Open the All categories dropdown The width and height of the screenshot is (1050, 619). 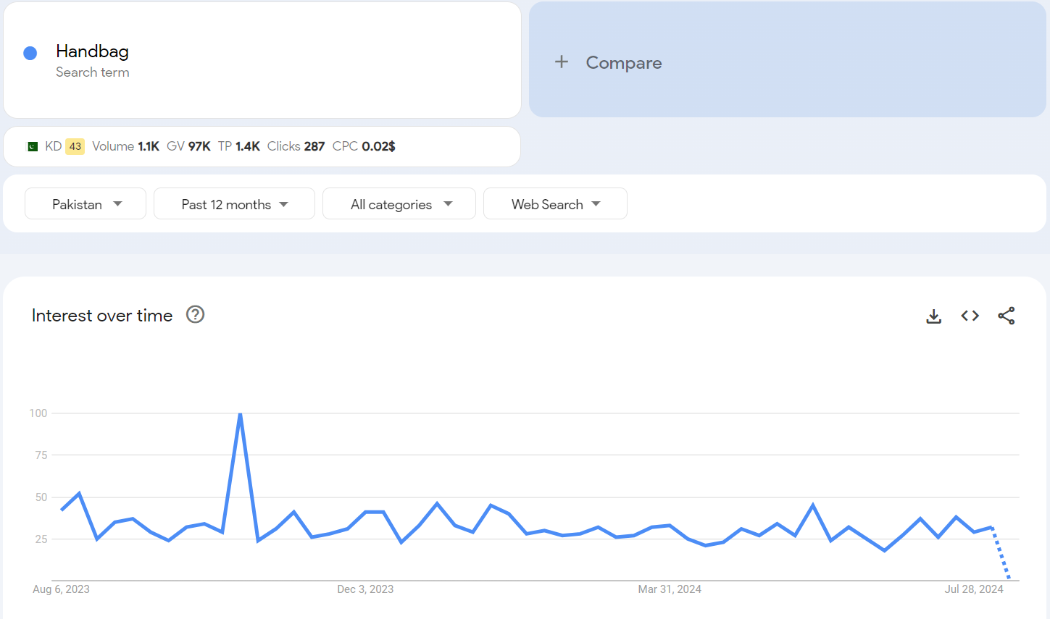pos(399,204)
